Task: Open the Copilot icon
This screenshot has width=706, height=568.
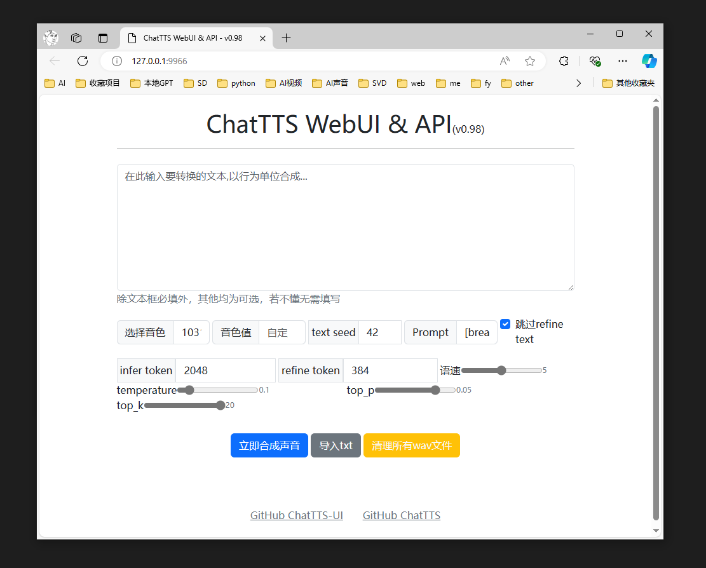Action: click(649, 61)
